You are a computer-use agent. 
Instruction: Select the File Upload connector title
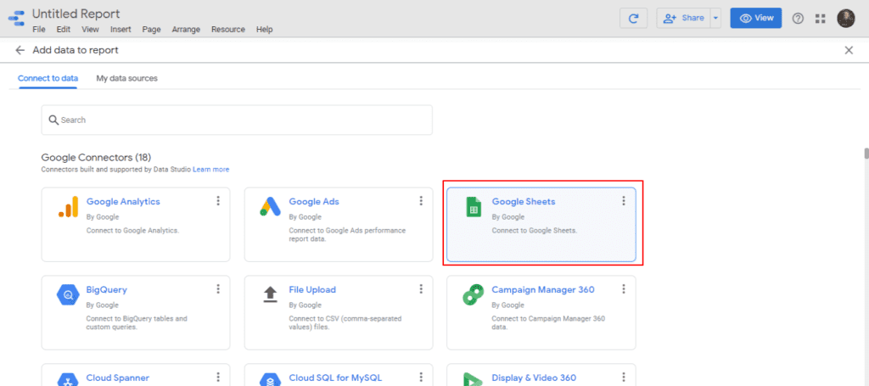click(x=312, y=289)
